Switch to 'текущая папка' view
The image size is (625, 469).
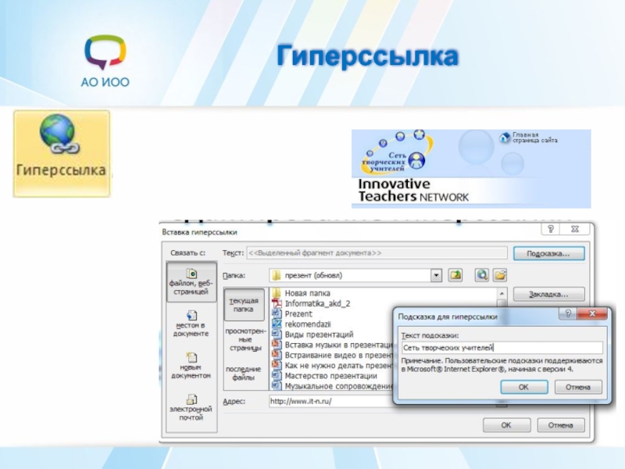pos(245,305)
